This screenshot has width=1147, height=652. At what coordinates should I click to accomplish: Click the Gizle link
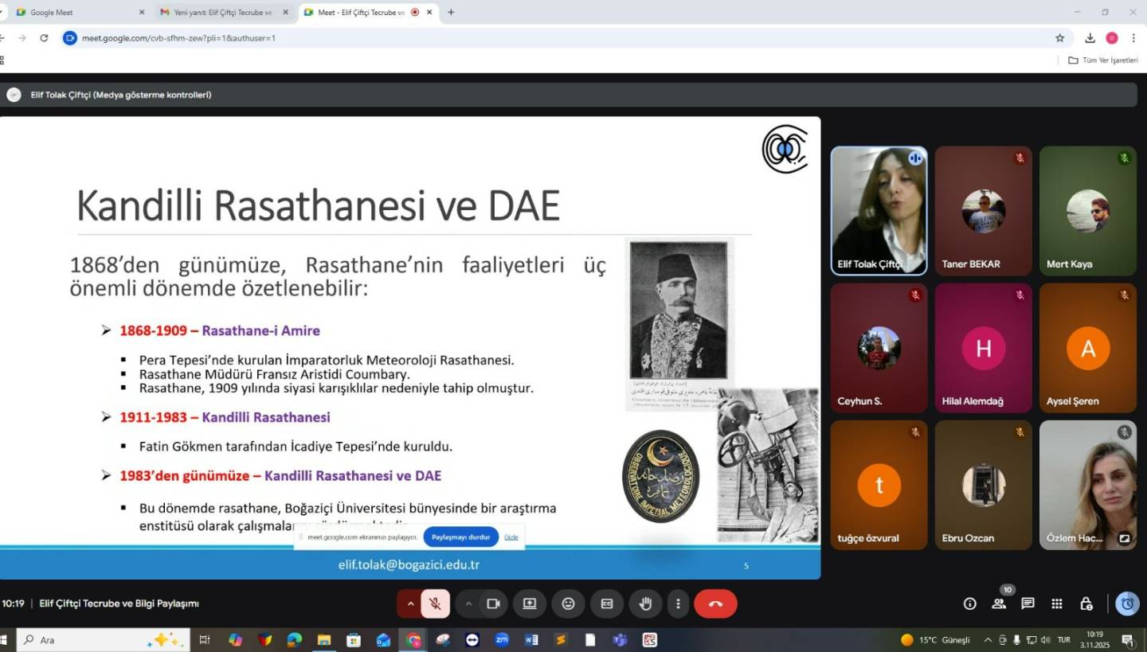click(511, 537)
